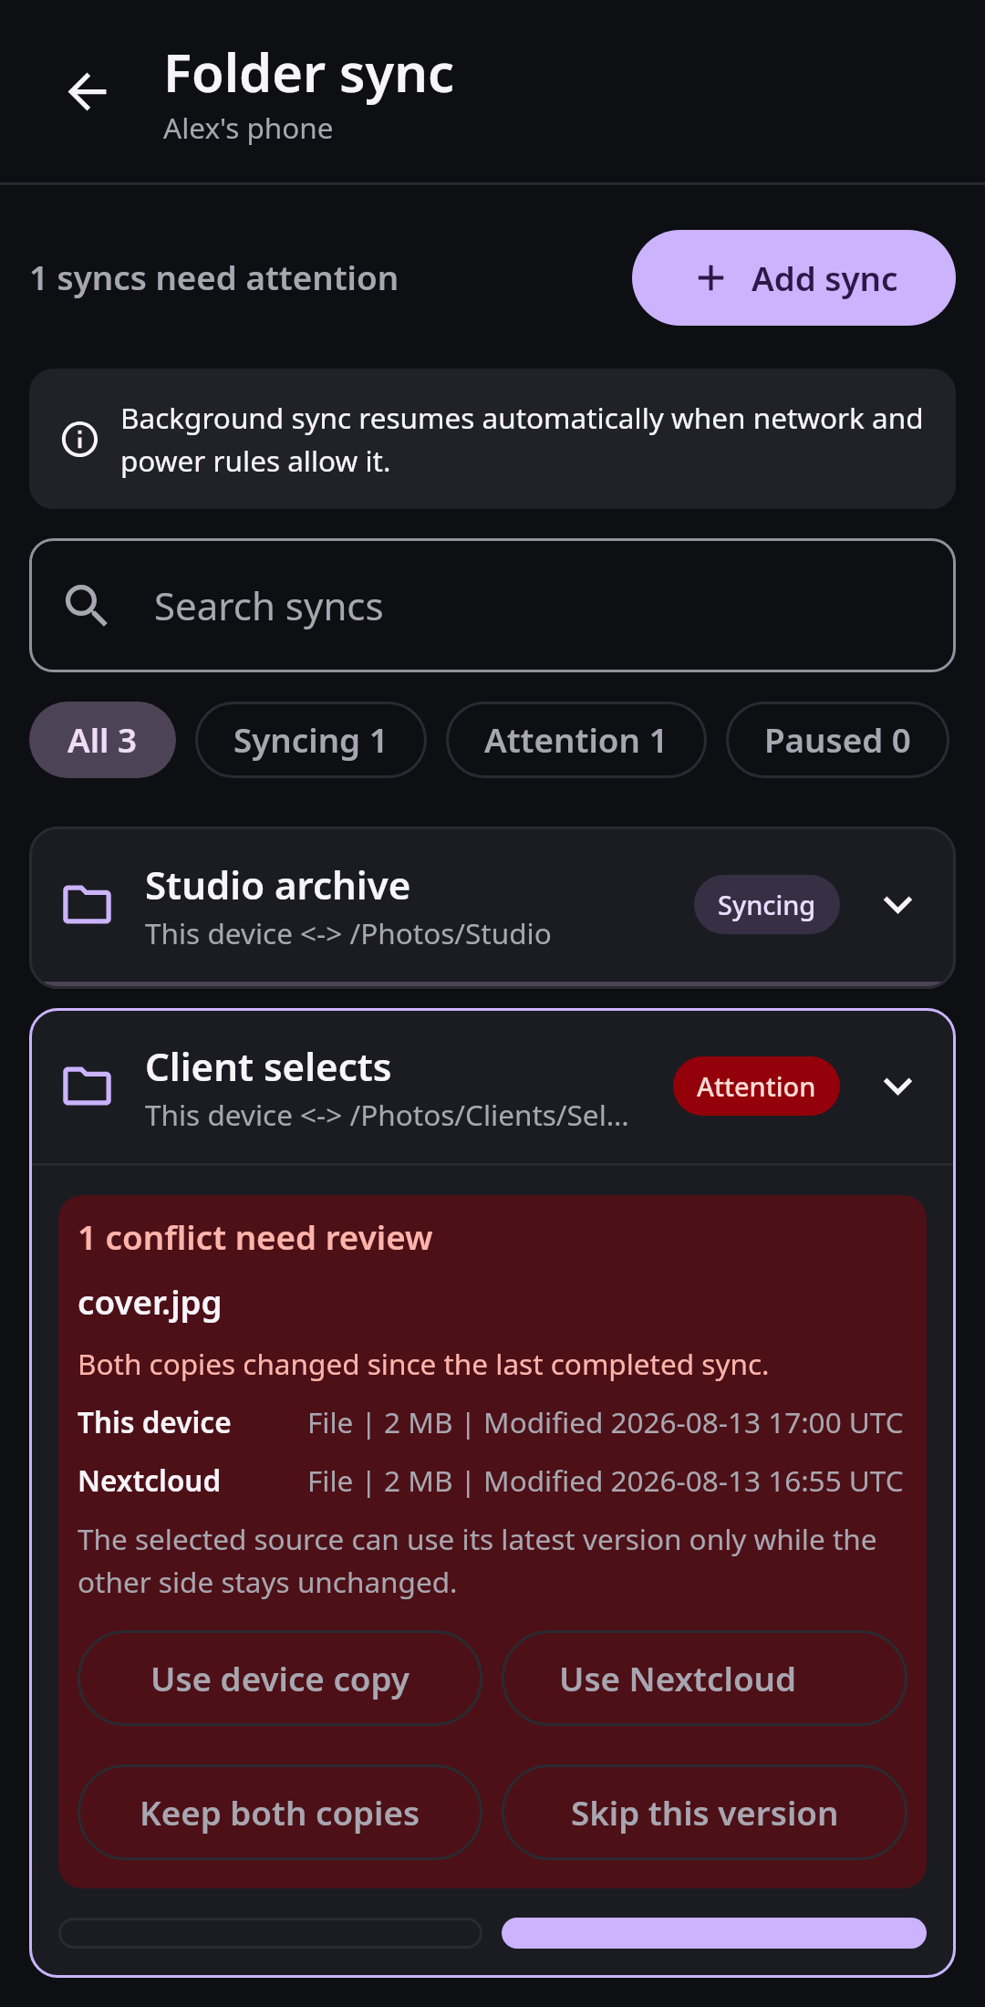
Task: Collapse the Client selects sync card
Action: point(898,1087)
